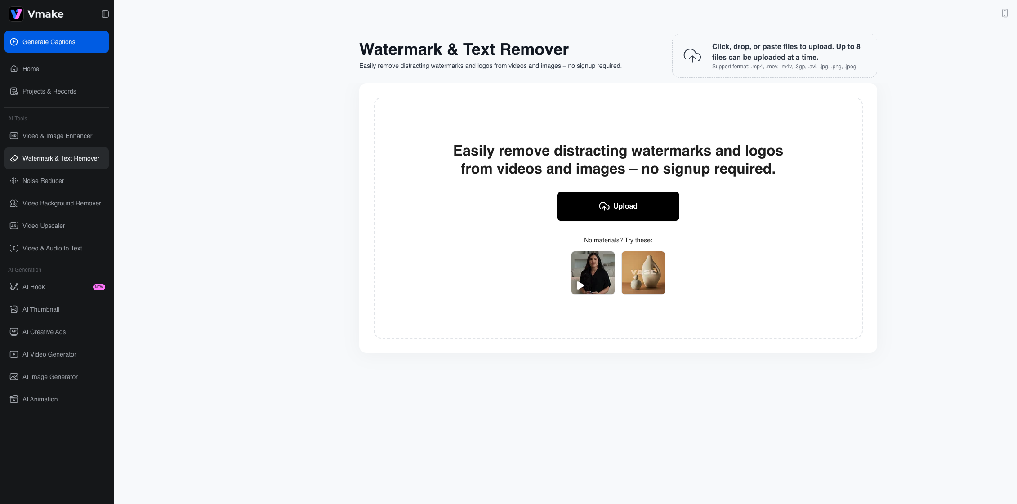The height and width of the screenshot is (504, 1017).
Task: Click the Generate Captions button
Action: (x=57, y=42)
